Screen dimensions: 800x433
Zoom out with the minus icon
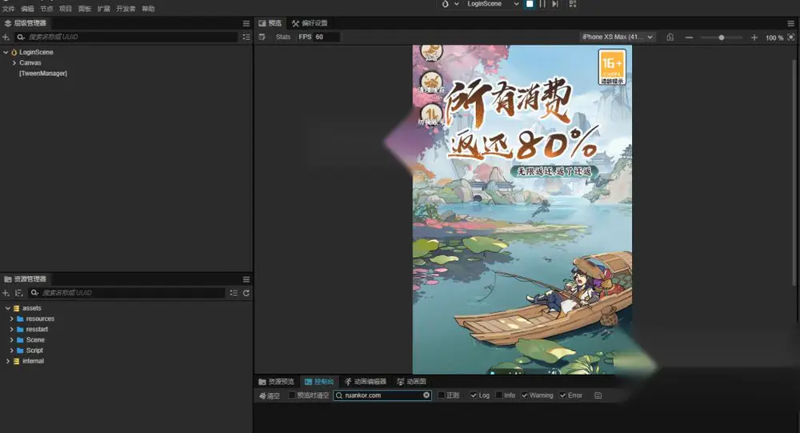(690, 38)
